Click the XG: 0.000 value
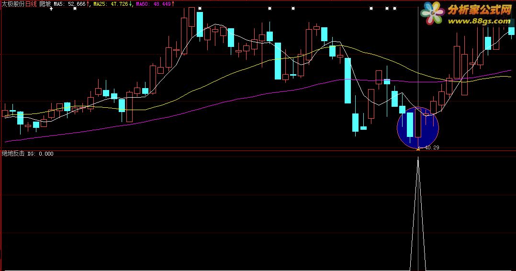The height and width of the screenshot is (271, 516). [x=41, y=154]
